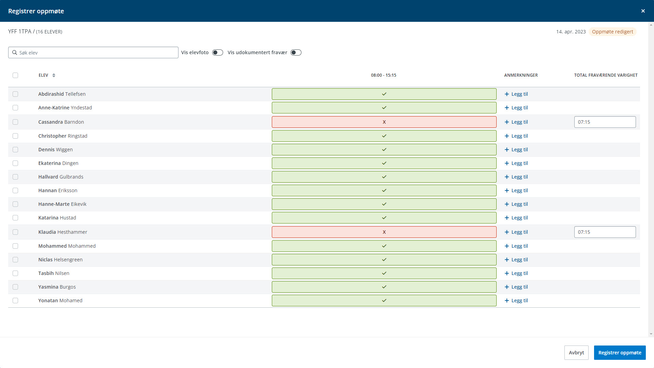Click the Avbryt button

[576, 353]
